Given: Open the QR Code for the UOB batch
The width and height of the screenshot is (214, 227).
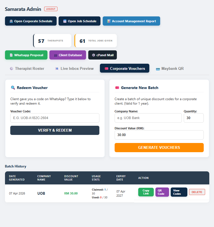Looking at the screenshot, I should [162, 192].
